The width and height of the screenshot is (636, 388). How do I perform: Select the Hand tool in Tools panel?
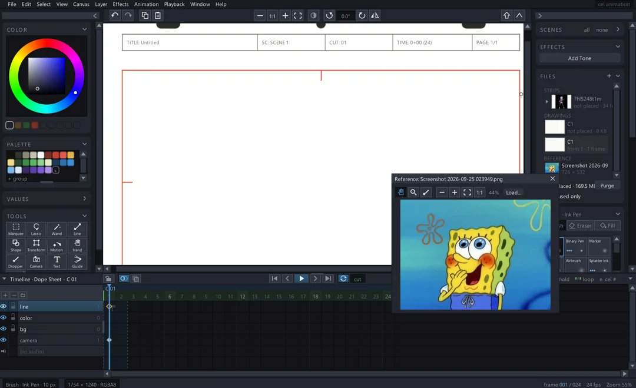(x=77, y=246)
